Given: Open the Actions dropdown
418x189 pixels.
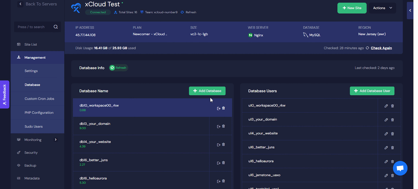Looking at the screenshot, I should click(x=382, y=8).
